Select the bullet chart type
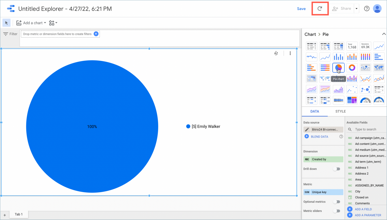The width and height of the screenshot is (387, 220). (x=339, y=100)
